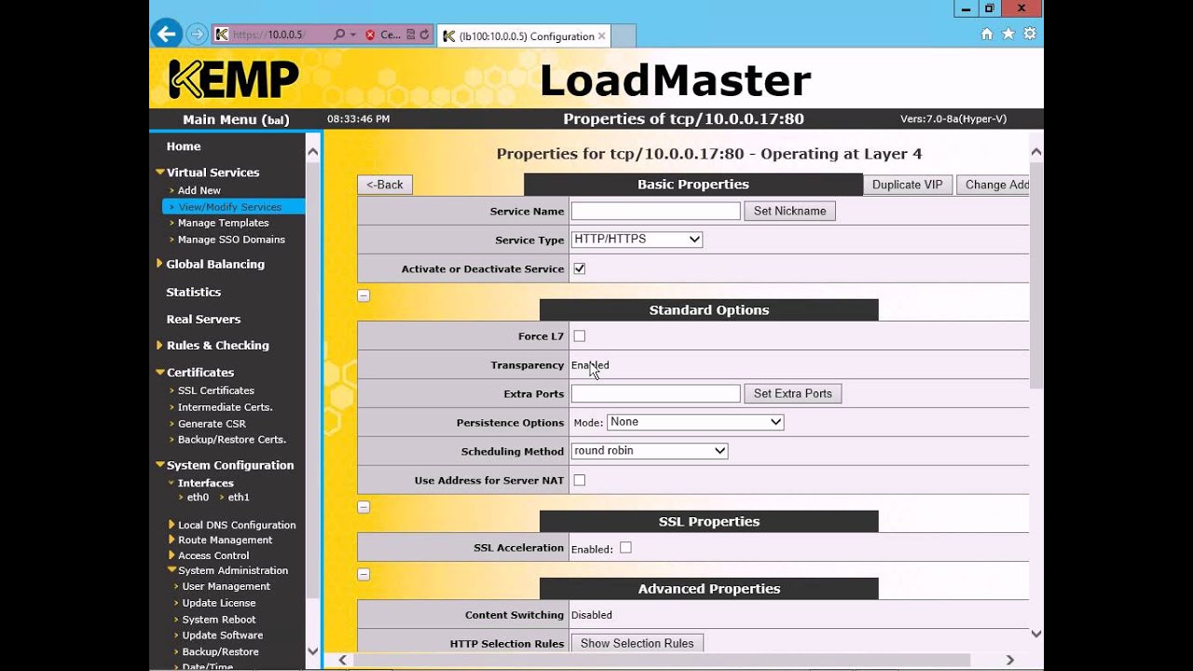Open the favorites star icon
1193x671 pixels.
click(x=1008, y=34)
